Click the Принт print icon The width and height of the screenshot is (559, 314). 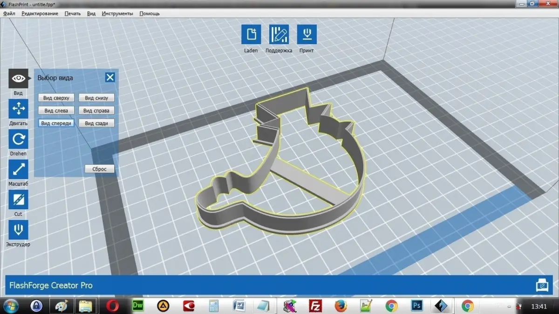coord(307,34)
